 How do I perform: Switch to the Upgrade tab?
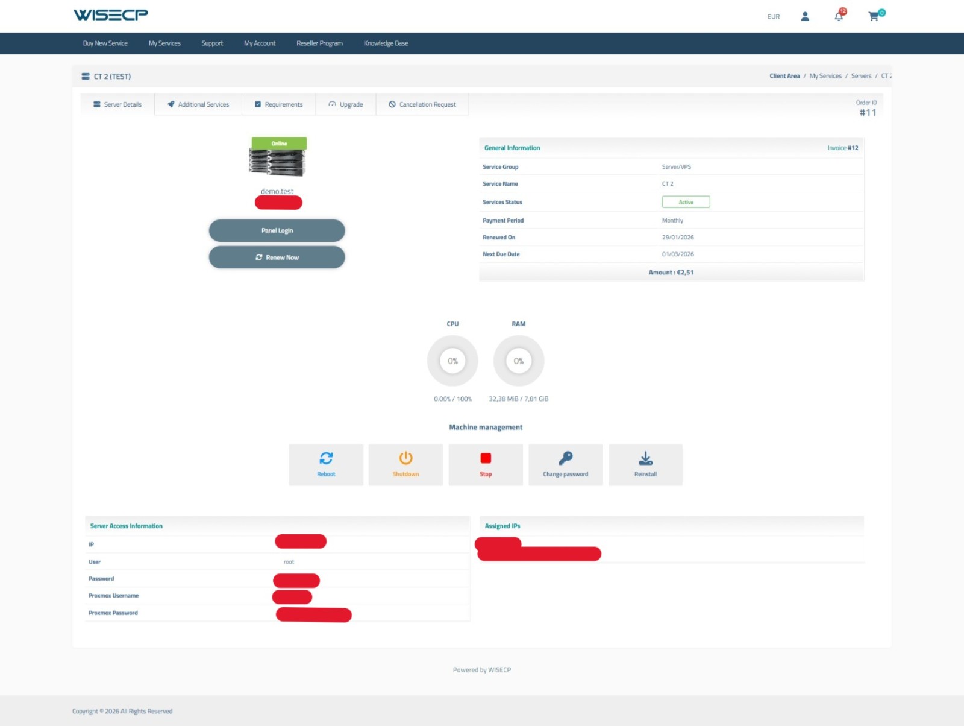coord(346,104)
